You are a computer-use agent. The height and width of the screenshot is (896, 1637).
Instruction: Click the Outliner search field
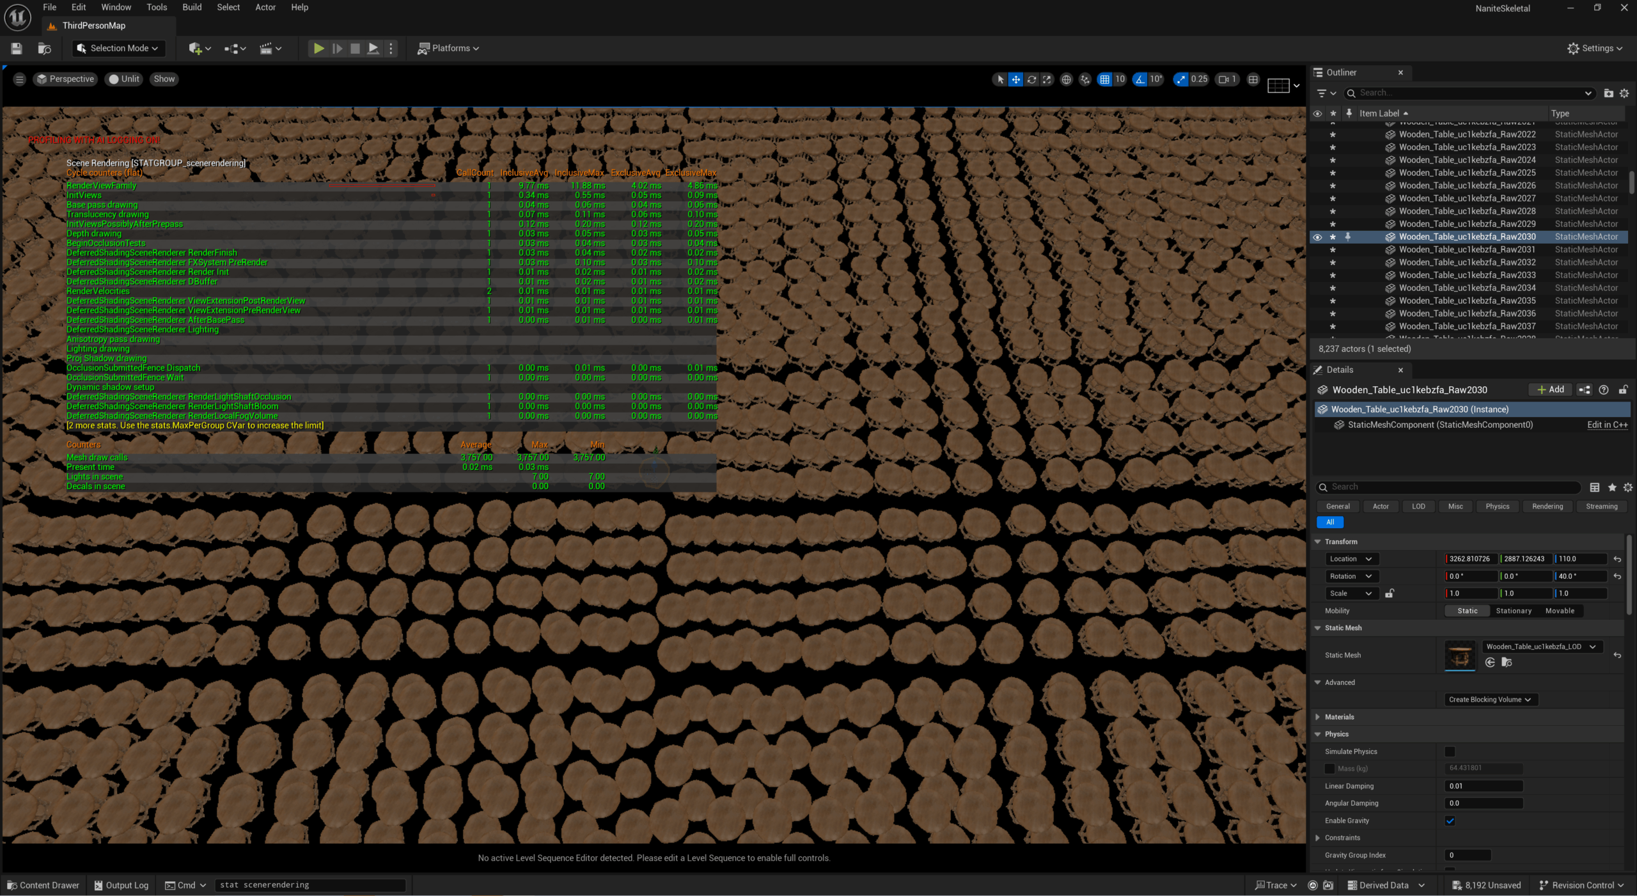[1469, 93]
